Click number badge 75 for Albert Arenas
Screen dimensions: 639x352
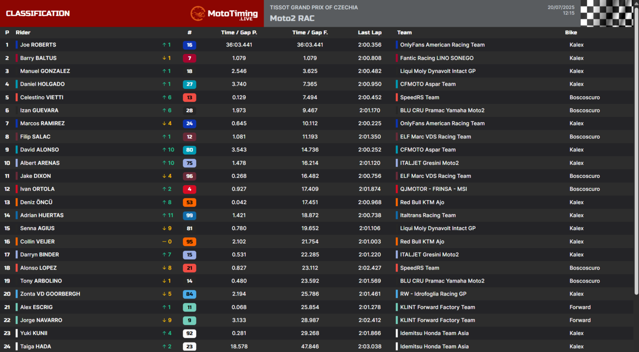click(189, 163)
